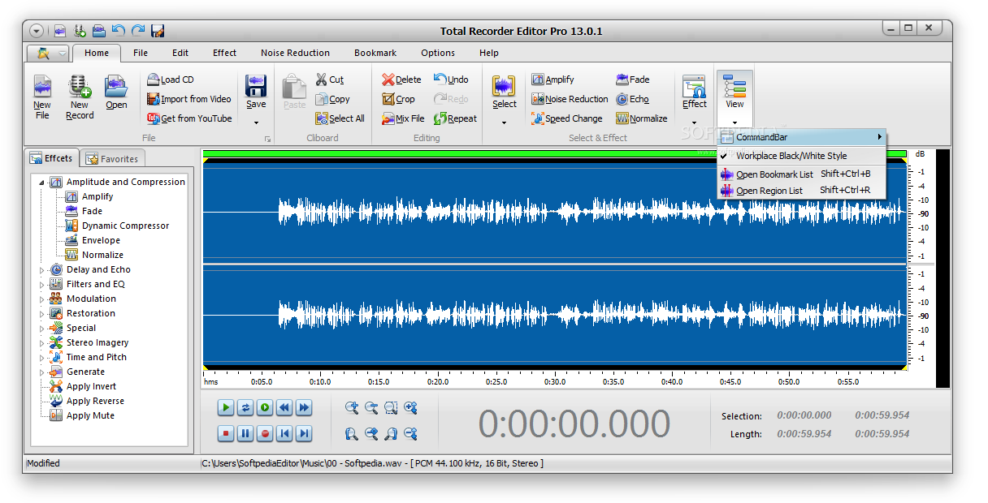Viewport: 988px width, 503px height.
Task: Expand the Restoration category
Action: 42,314
